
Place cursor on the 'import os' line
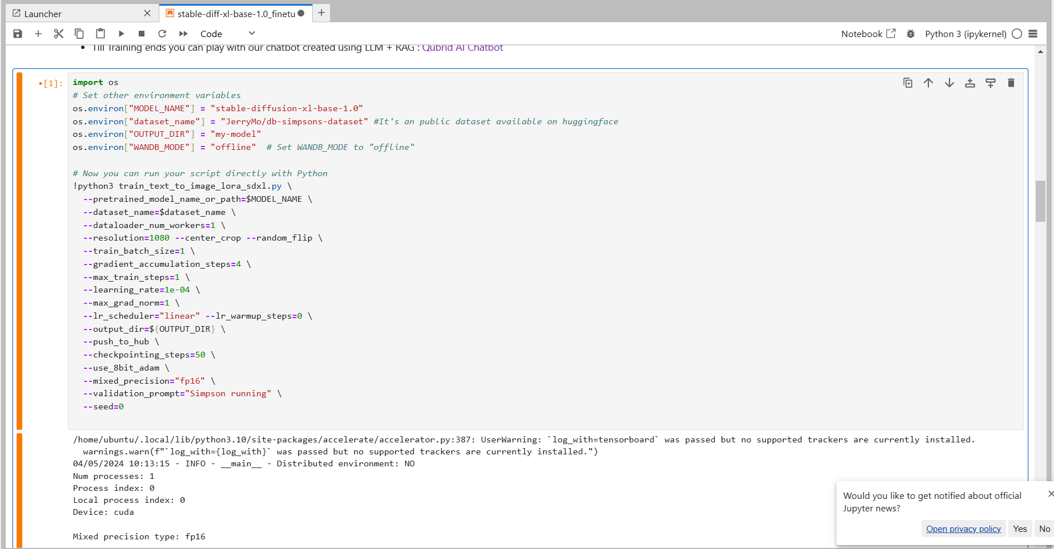tap(95, 83)
